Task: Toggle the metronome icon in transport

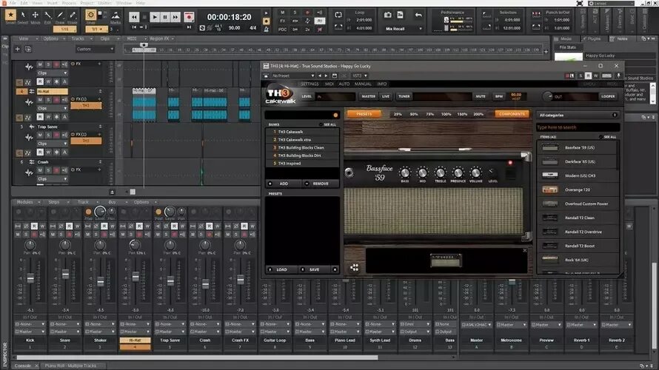Action: [266, 29]
